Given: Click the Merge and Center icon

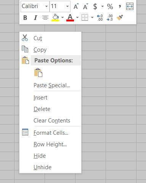Looking at the screenshot, I should (x=130, y=6).
